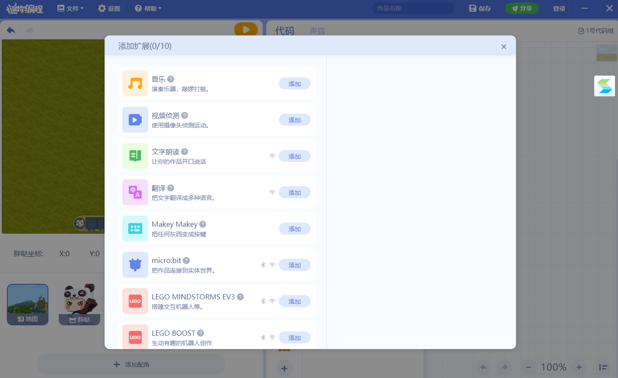The width and height of the screenshot is (618, 378).
Task: Click the workspace redo arrow at bottom
Action: [x=504, y=367]
